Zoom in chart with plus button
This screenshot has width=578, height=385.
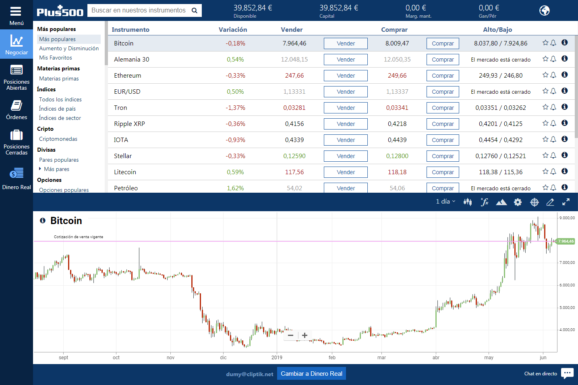click(305, 335)
